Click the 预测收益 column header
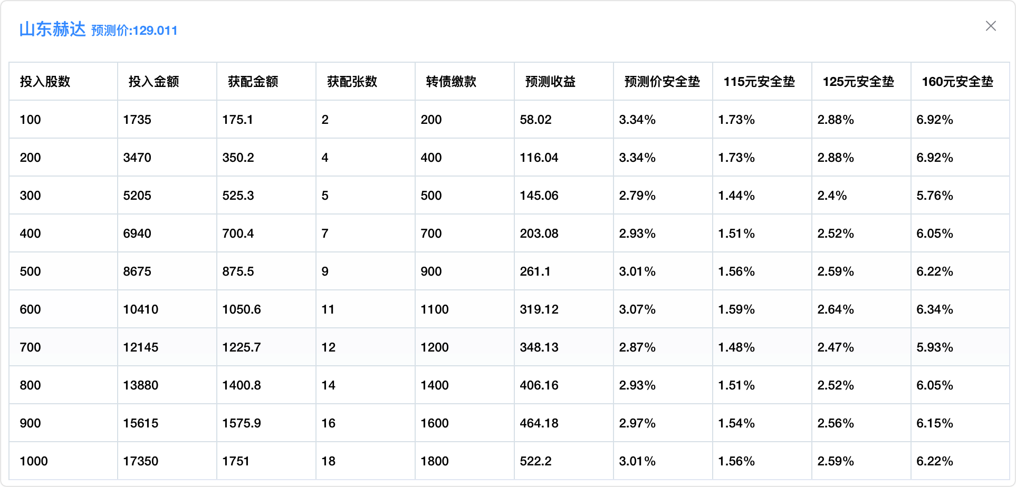1016x487 pixels. point(550,82)
